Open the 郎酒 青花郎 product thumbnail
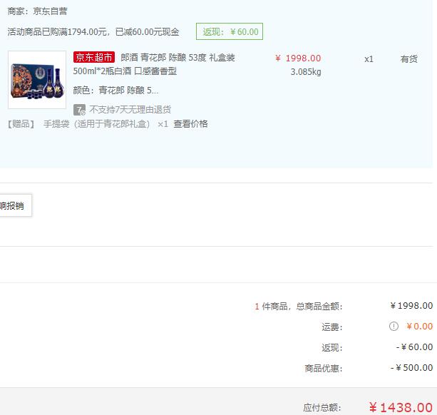This screenshot has height=415, width=437. tap(37, 80)
